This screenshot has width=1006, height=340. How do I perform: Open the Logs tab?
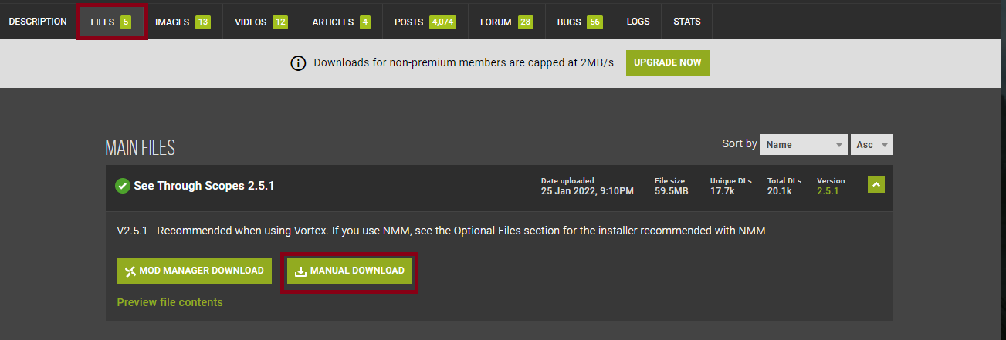[638, 22]
